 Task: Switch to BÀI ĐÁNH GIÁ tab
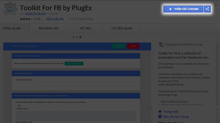point(49,28)
